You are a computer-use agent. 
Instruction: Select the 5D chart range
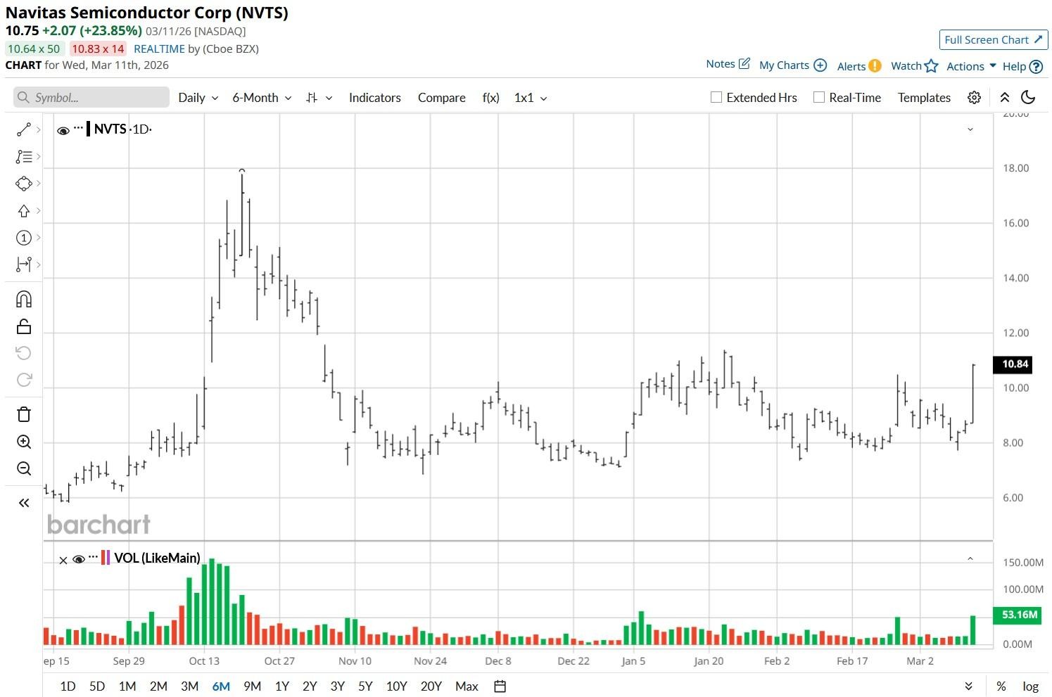[x=97, y=686]
